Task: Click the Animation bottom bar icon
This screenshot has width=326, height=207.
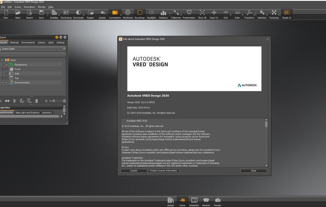Action: 194,200
